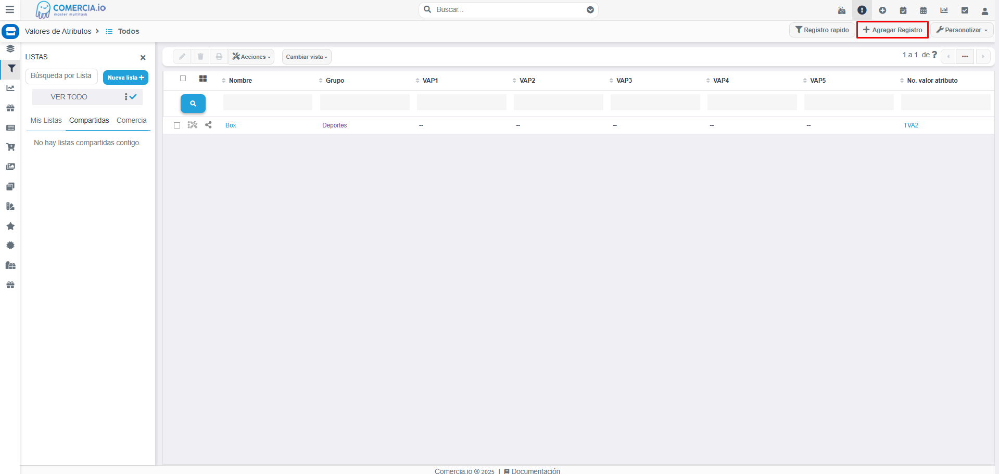The image size is (999, 474).
Task: Switch the grid layout icon in table header
Action: [x=203, y=79]
